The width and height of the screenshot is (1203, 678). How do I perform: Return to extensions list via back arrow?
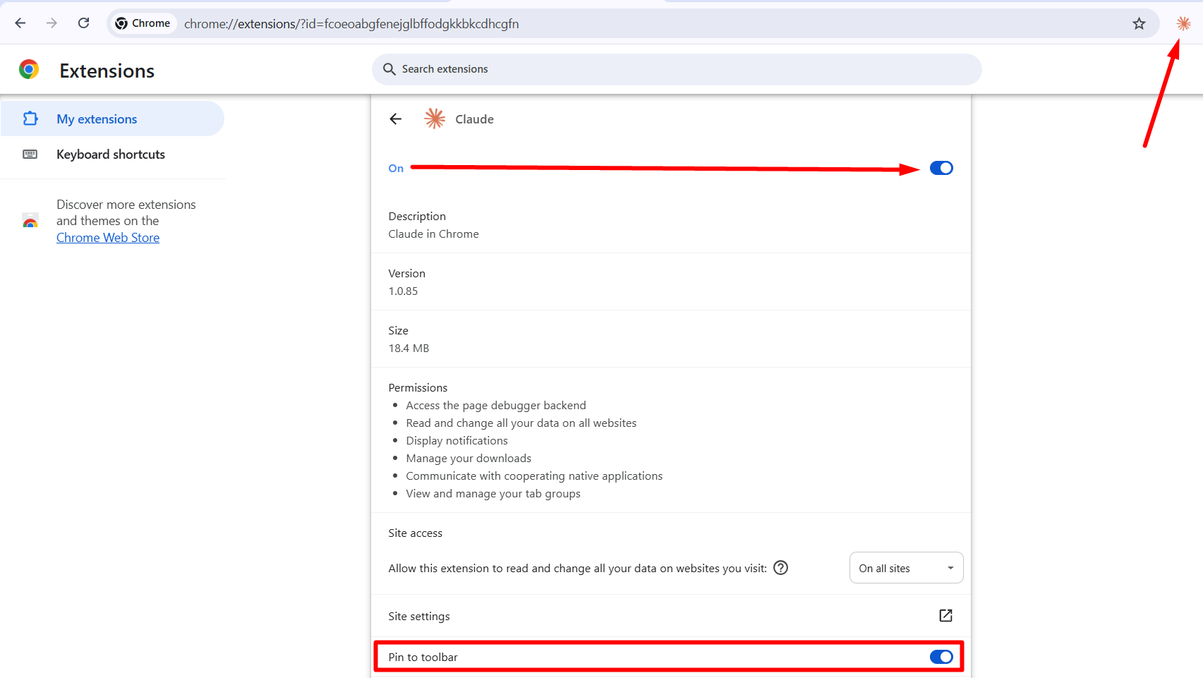(395, 119)
